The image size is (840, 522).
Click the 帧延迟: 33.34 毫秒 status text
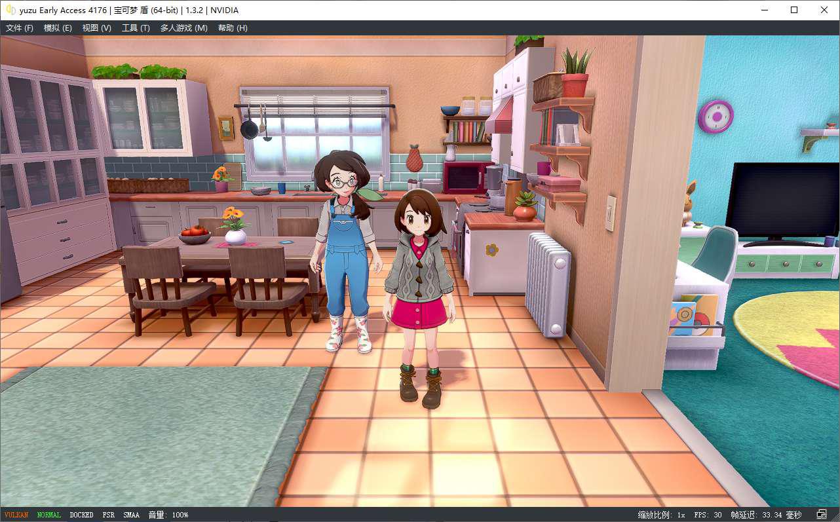(x=766, y=515)
